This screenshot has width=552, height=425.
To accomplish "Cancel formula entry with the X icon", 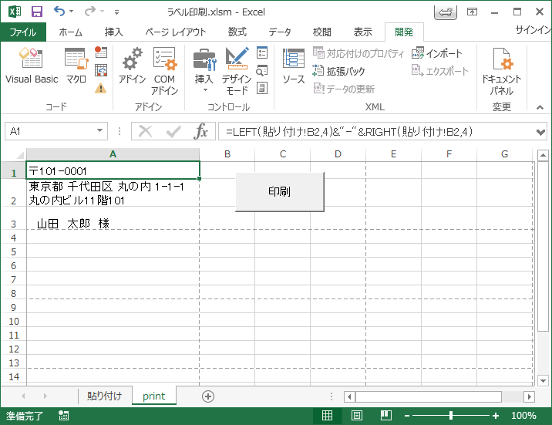I will (x=145, y=131).
